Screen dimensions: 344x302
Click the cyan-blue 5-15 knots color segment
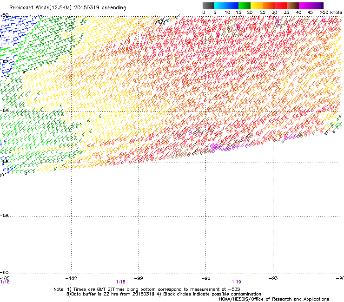[x=226, y=6]
